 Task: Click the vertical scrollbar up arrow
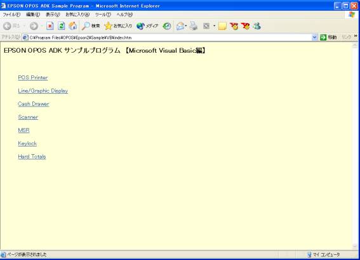click(355, 46)
